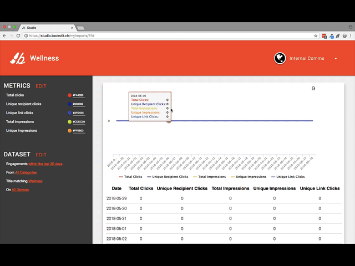355x266 pixels.
Task: Click the chart data point under the tooltip
Action: (x=169, y=121)
